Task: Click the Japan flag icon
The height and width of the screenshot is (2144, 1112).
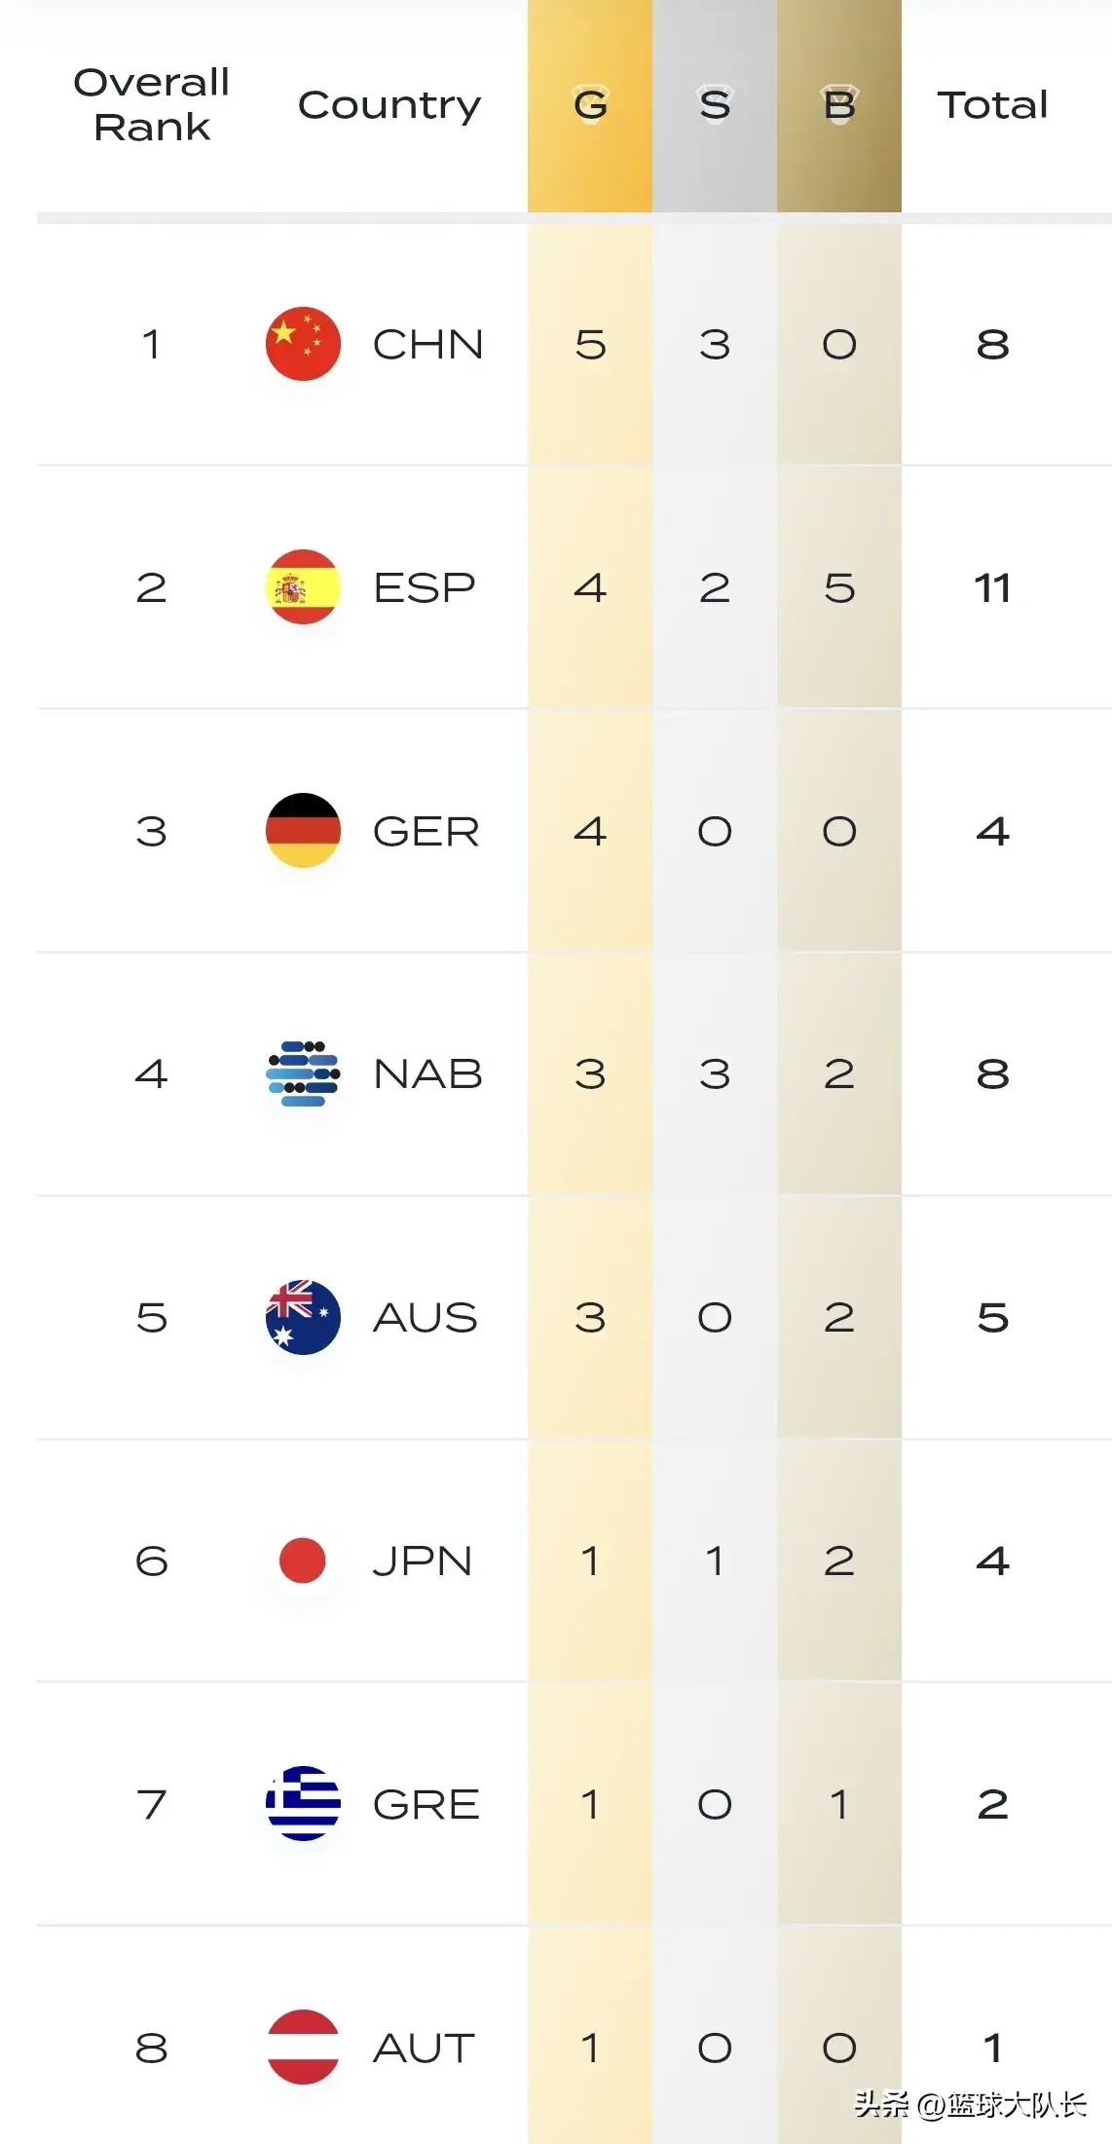Action: 303,1561
